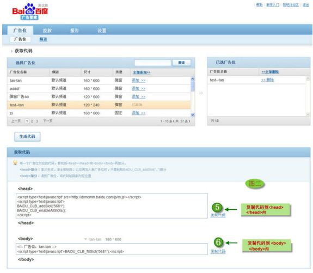Click the tan-tan name cell
This screenshot has width=313, height=273.
(x=16, y=81)
